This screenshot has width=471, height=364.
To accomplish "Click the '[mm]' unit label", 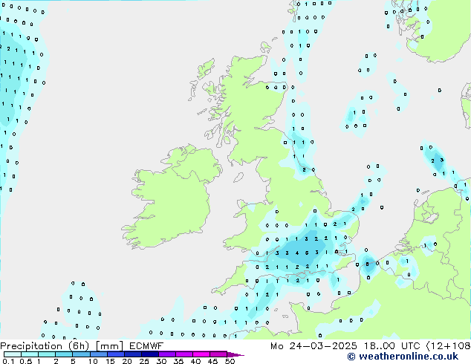I will pos(110,346).
